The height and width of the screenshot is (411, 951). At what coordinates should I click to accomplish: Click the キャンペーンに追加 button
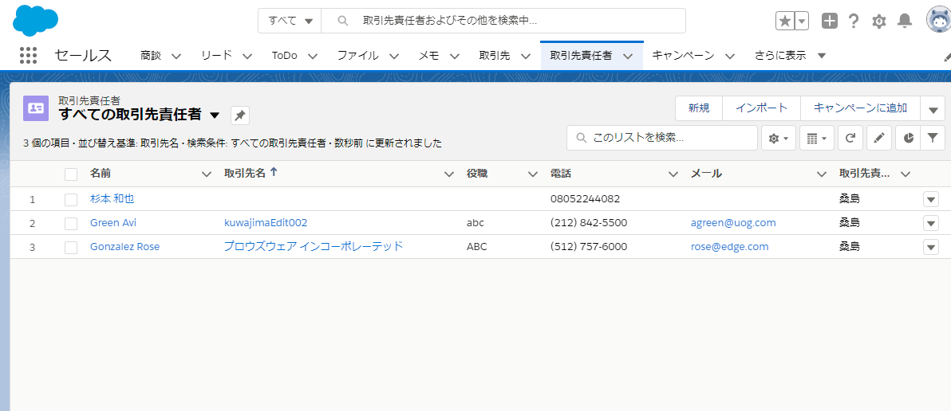pos(860,108)
